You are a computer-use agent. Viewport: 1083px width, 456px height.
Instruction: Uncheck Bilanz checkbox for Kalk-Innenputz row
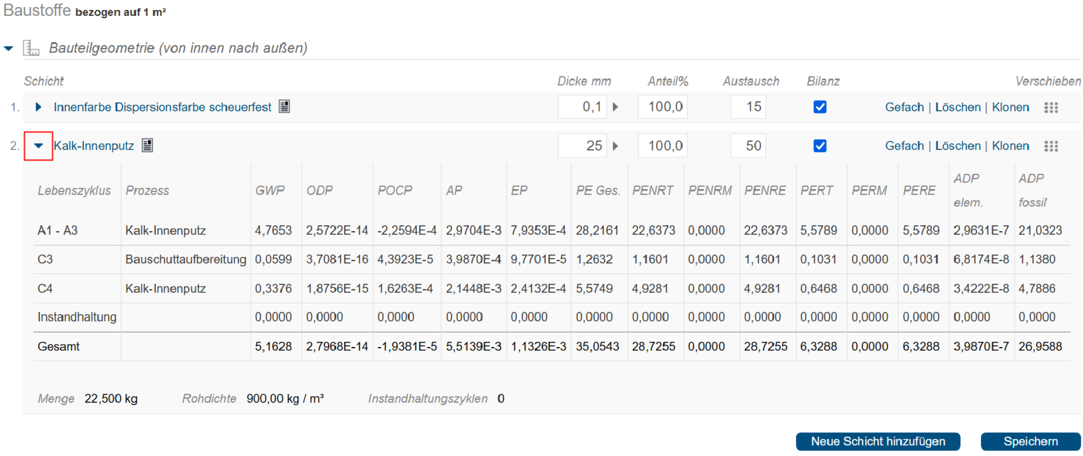coord(820,146)
